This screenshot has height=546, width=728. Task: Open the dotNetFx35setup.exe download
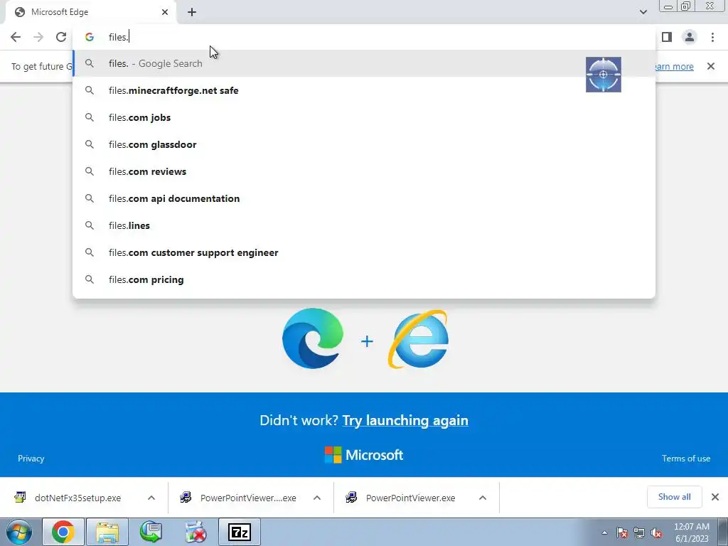tap(78, 498)
